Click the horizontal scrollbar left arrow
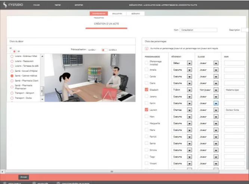 [2, 172]
